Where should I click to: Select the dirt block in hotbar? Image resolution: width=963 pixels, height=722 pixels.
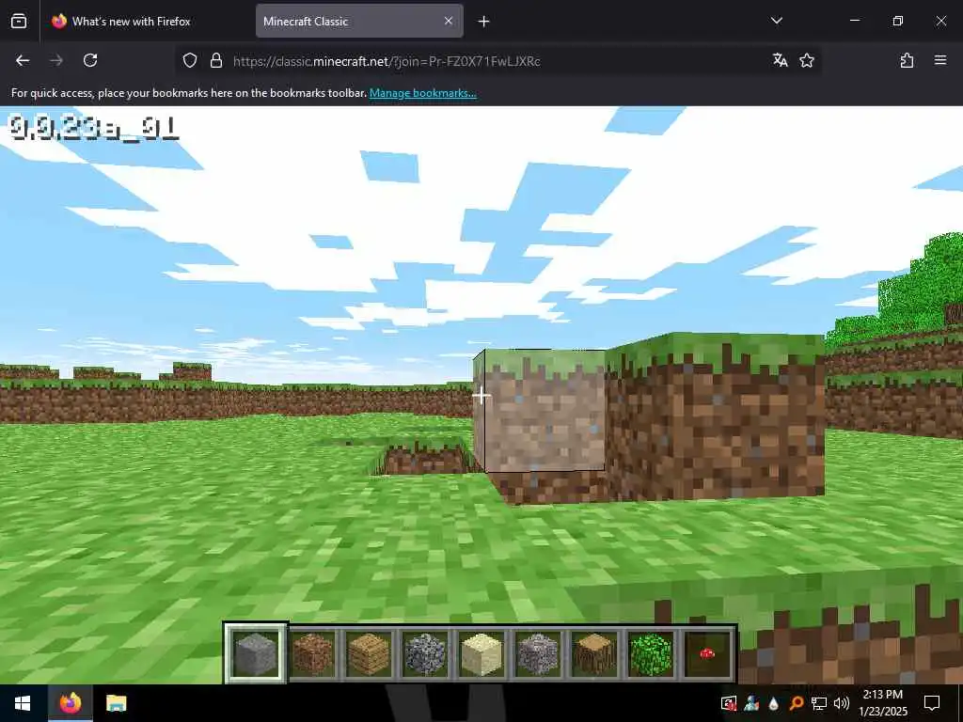click(x=312, y=654)
